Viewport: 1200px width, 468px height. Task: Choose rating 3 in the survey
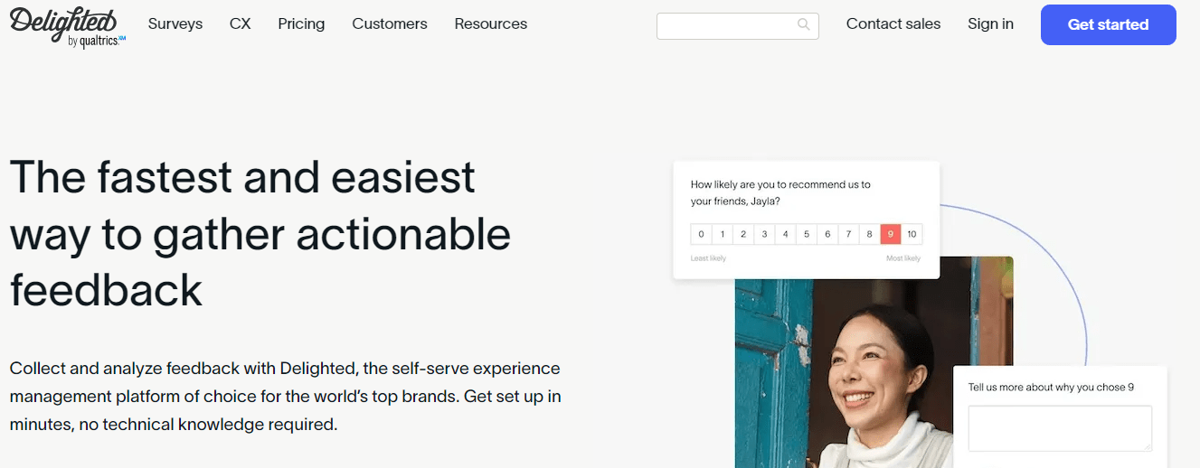pos(764,234)
